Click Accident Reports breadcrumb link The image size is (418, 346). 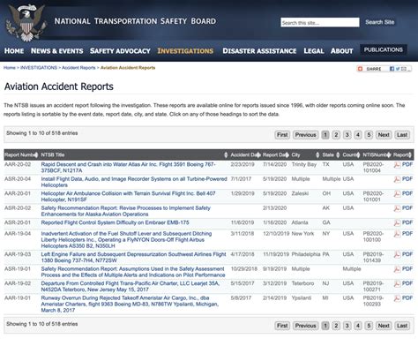coord(78,68)
